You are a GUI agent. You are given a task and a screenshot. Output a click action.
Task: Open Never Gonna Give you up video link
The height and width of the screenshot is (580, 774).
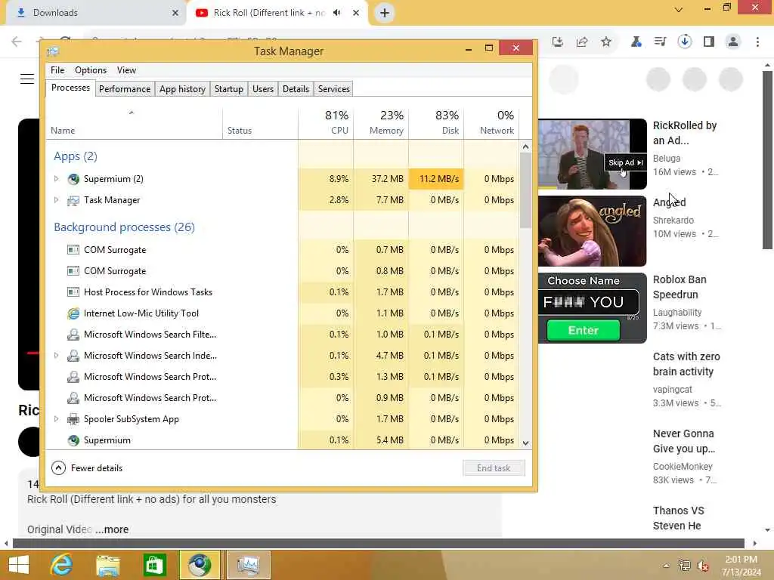click(683, 441)
